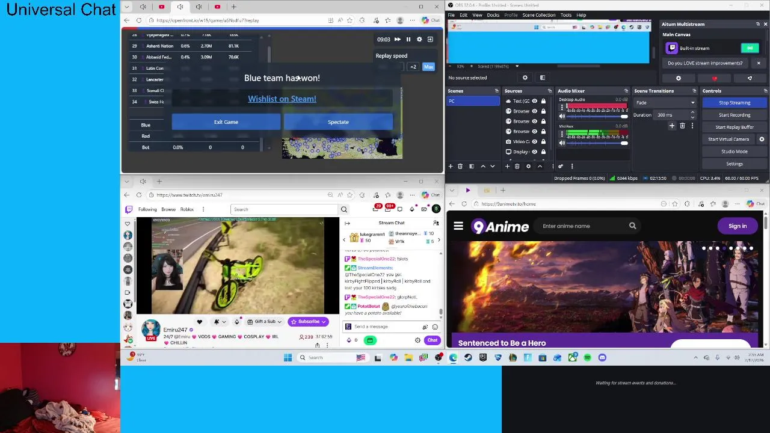Select the PC scene in OBS
770x433 pixels.
473,101
